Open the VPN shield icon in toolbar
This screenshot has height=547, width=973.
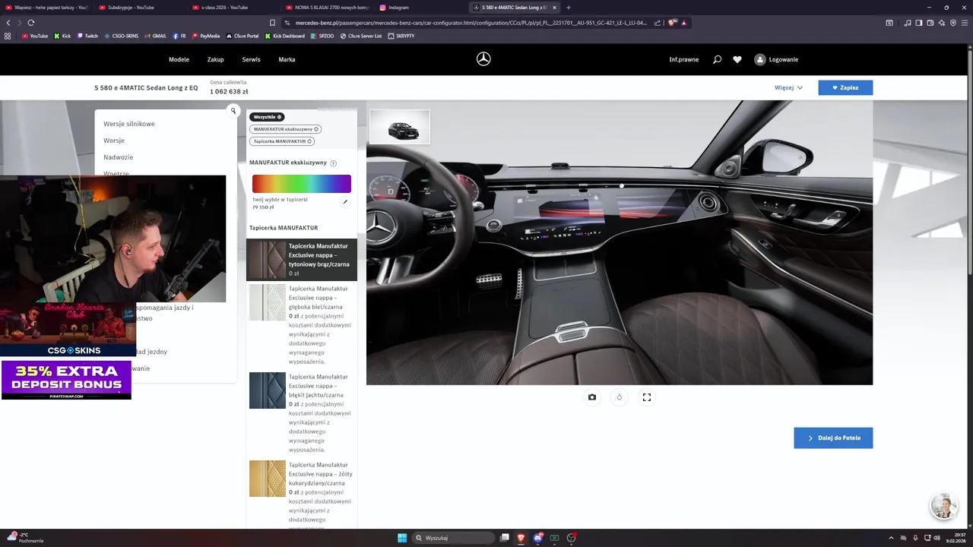[x=953, y=23]
